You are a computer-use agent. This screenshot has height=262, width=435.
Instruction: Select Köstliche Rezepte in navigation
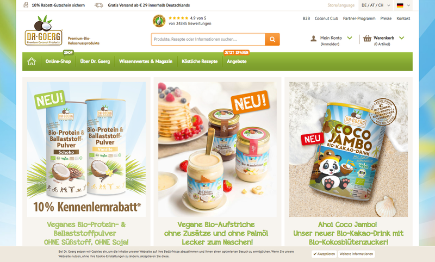point(200,61)
